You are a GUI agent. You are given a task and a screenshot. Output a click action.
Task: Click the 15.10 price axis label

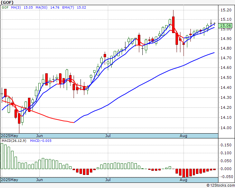click(x=226, y=19)
